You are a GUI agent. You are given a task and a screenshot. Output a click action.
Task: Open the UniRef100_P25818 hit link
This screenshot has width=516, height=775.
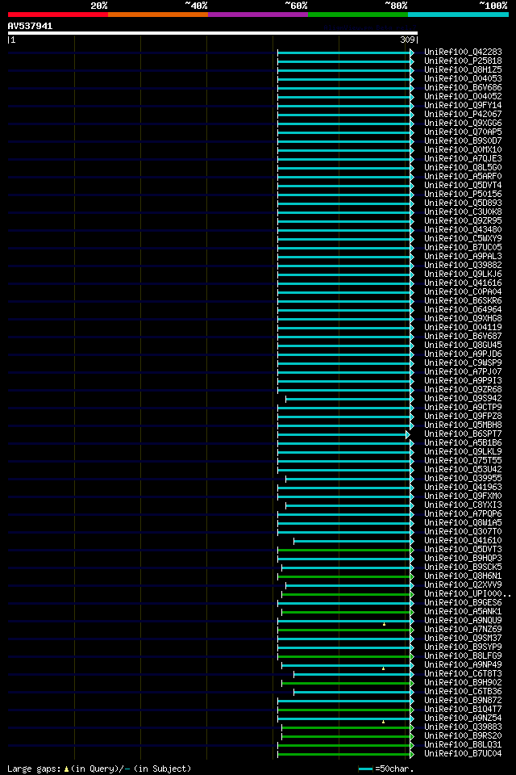(463, 61)
